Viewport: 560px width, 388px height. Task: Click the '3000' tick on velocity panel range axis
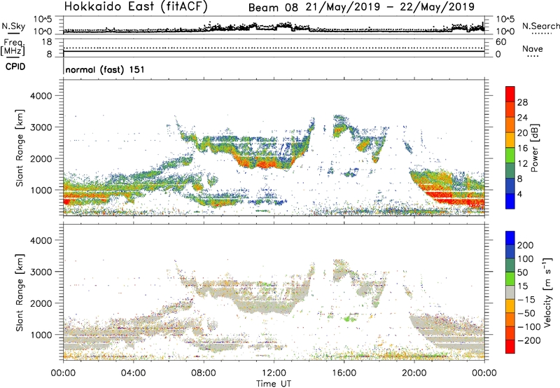tap(41, 272)
